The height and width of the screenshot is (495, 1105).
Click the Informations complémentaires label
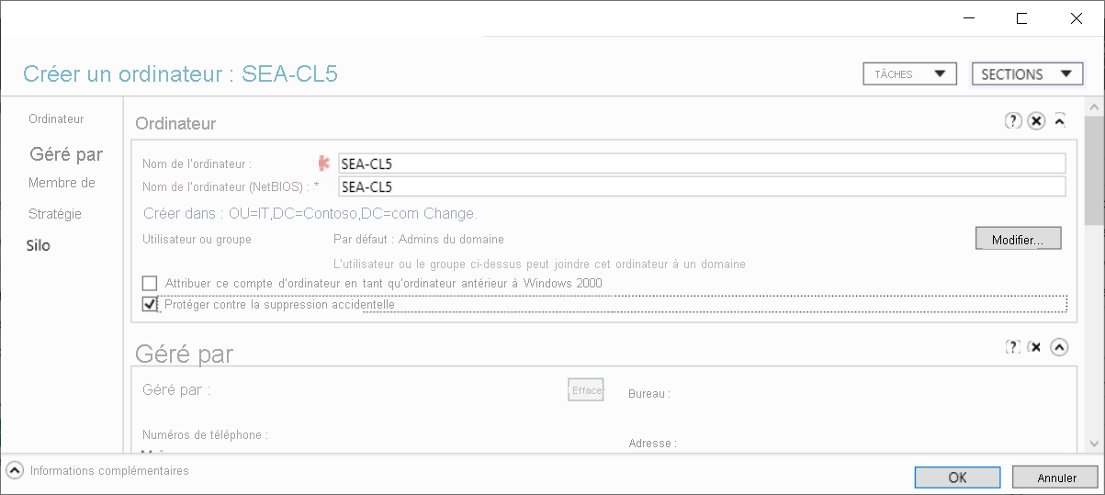click(x=109, y=470)
